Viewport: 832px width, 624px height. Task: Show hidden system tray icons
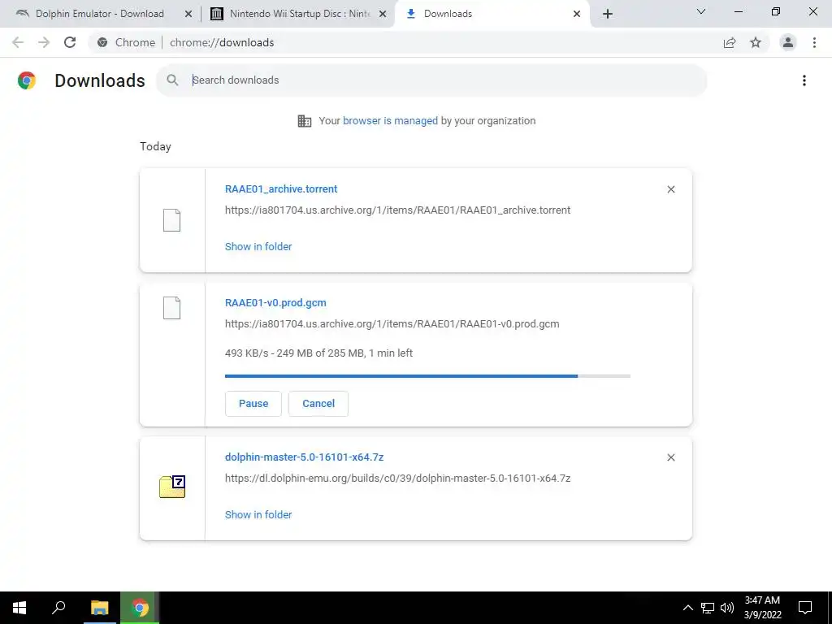687,608
